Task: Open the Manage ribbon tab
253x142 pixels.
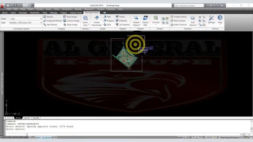Action: point(54,13)
